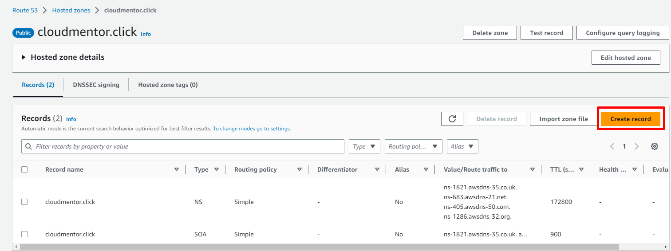Click the filter records search field
The height and width of the screenshot is (251, 671).
coord(186,146)
